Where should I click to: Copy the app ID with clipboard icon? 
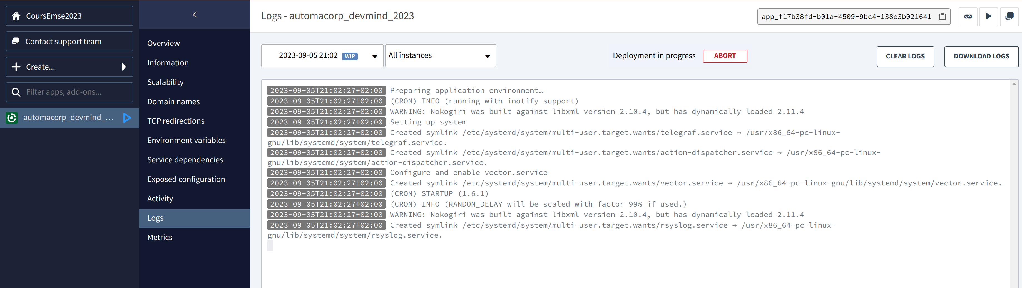tap(942, 17)
